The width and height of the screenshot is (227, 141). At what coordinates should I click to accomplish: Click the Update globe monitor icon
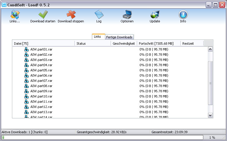pos(155,15)
